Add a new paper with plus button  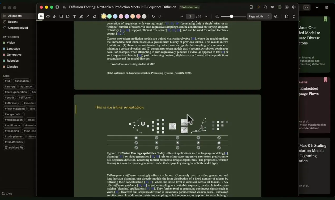(x=317, y=7)
